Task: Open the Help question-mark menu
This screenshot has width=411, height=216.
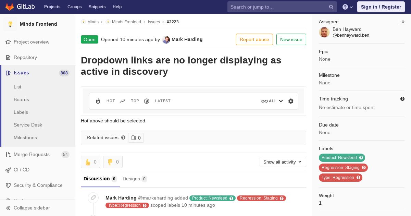Action: tap(348, 7)
